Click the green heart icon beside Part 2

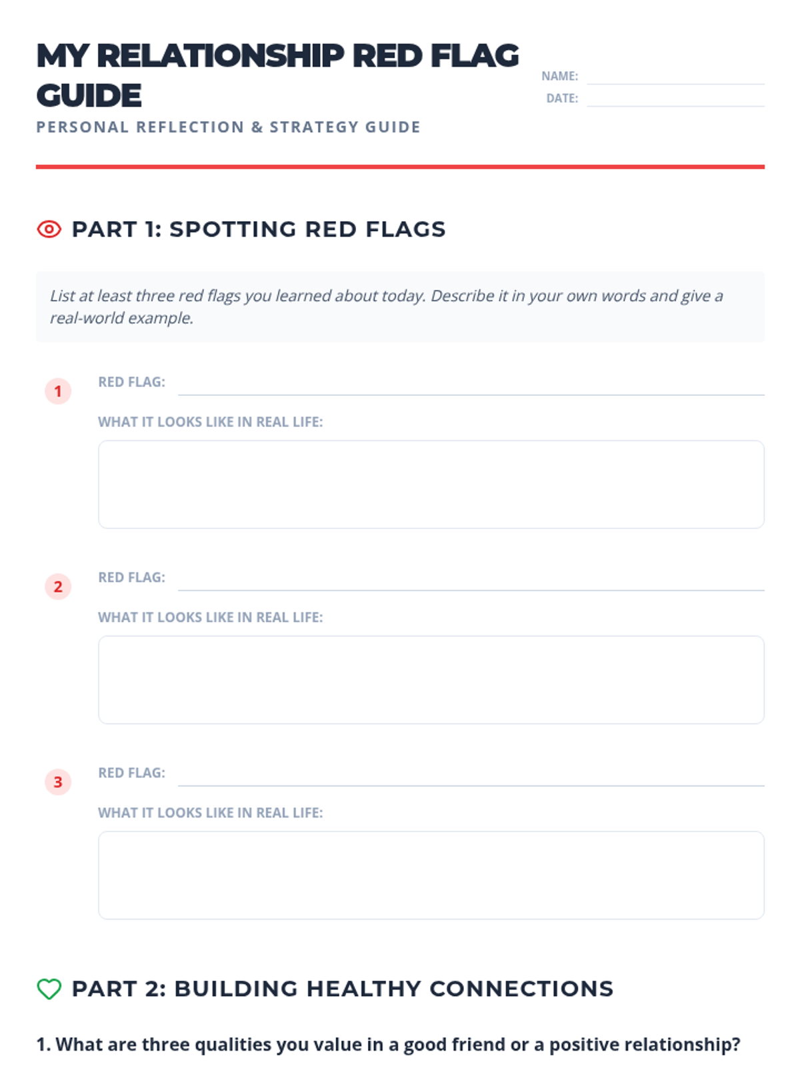click(49, 989)
